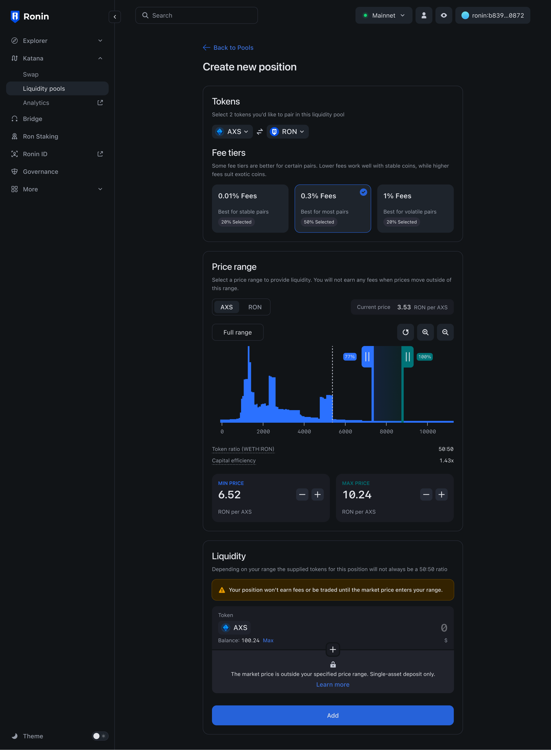Select the 1% Fees tier
The image size is (551, 750).
tap(415, 208)
